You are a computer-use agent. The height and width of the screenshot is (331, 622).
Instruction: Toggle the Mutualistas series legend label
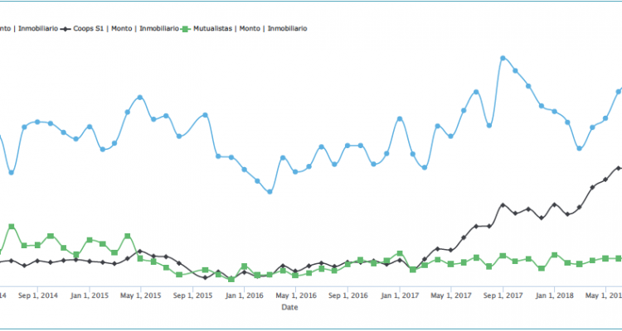click(250, 28)
